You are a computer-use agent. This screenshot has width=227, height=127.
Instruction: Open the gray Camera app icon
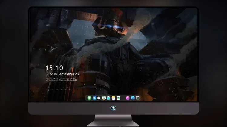click(138, 98)
